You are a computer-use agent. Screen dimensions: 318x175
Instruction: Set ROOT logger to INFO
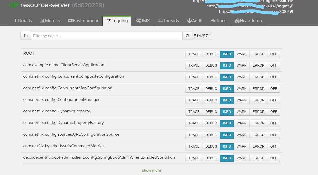coord(227,54)
